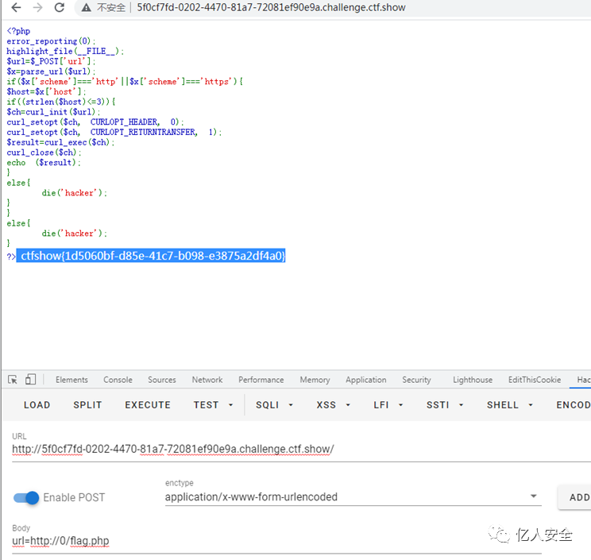Click the browser address bar URL
This screenshot has height=560, width=591.
[271, 7]
